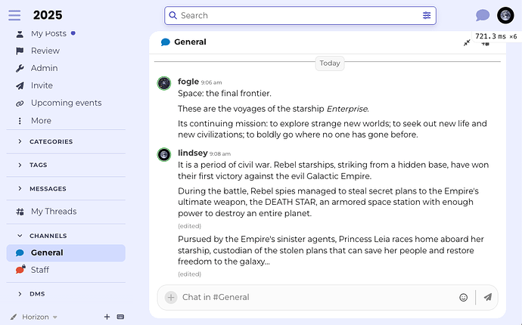Screen dimensions: 522x325
Task: Click the General channel bubble icon in sidebar
Action: click(20, 252)
